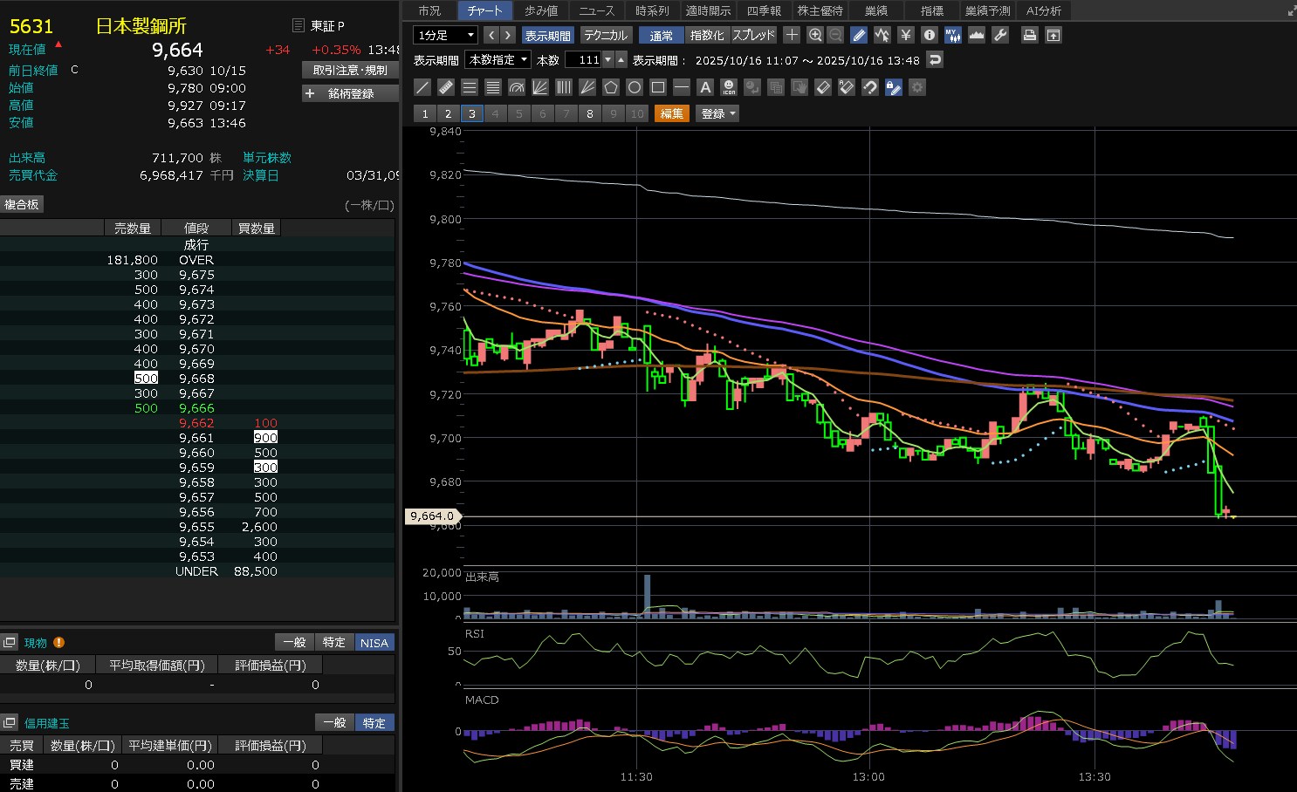The width and height of the screenshot is (1297, 792).
Task: Select the text annotation 'A' tool
Action: point(705,87)
